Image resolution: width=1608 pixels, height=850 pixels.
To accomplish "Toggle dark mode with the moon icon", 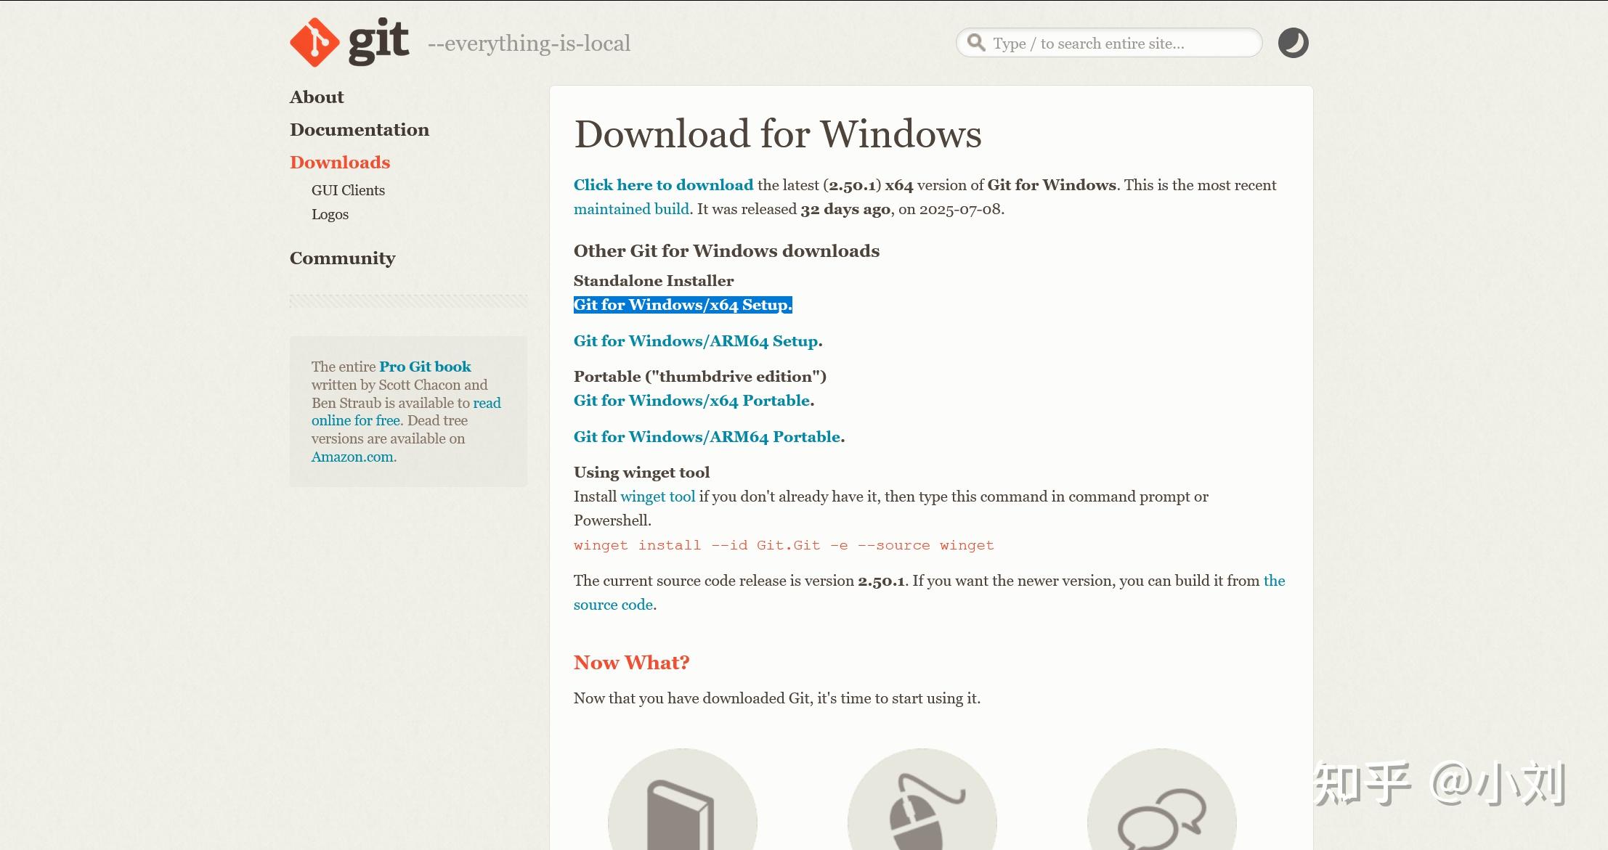I will (1293, 43).
